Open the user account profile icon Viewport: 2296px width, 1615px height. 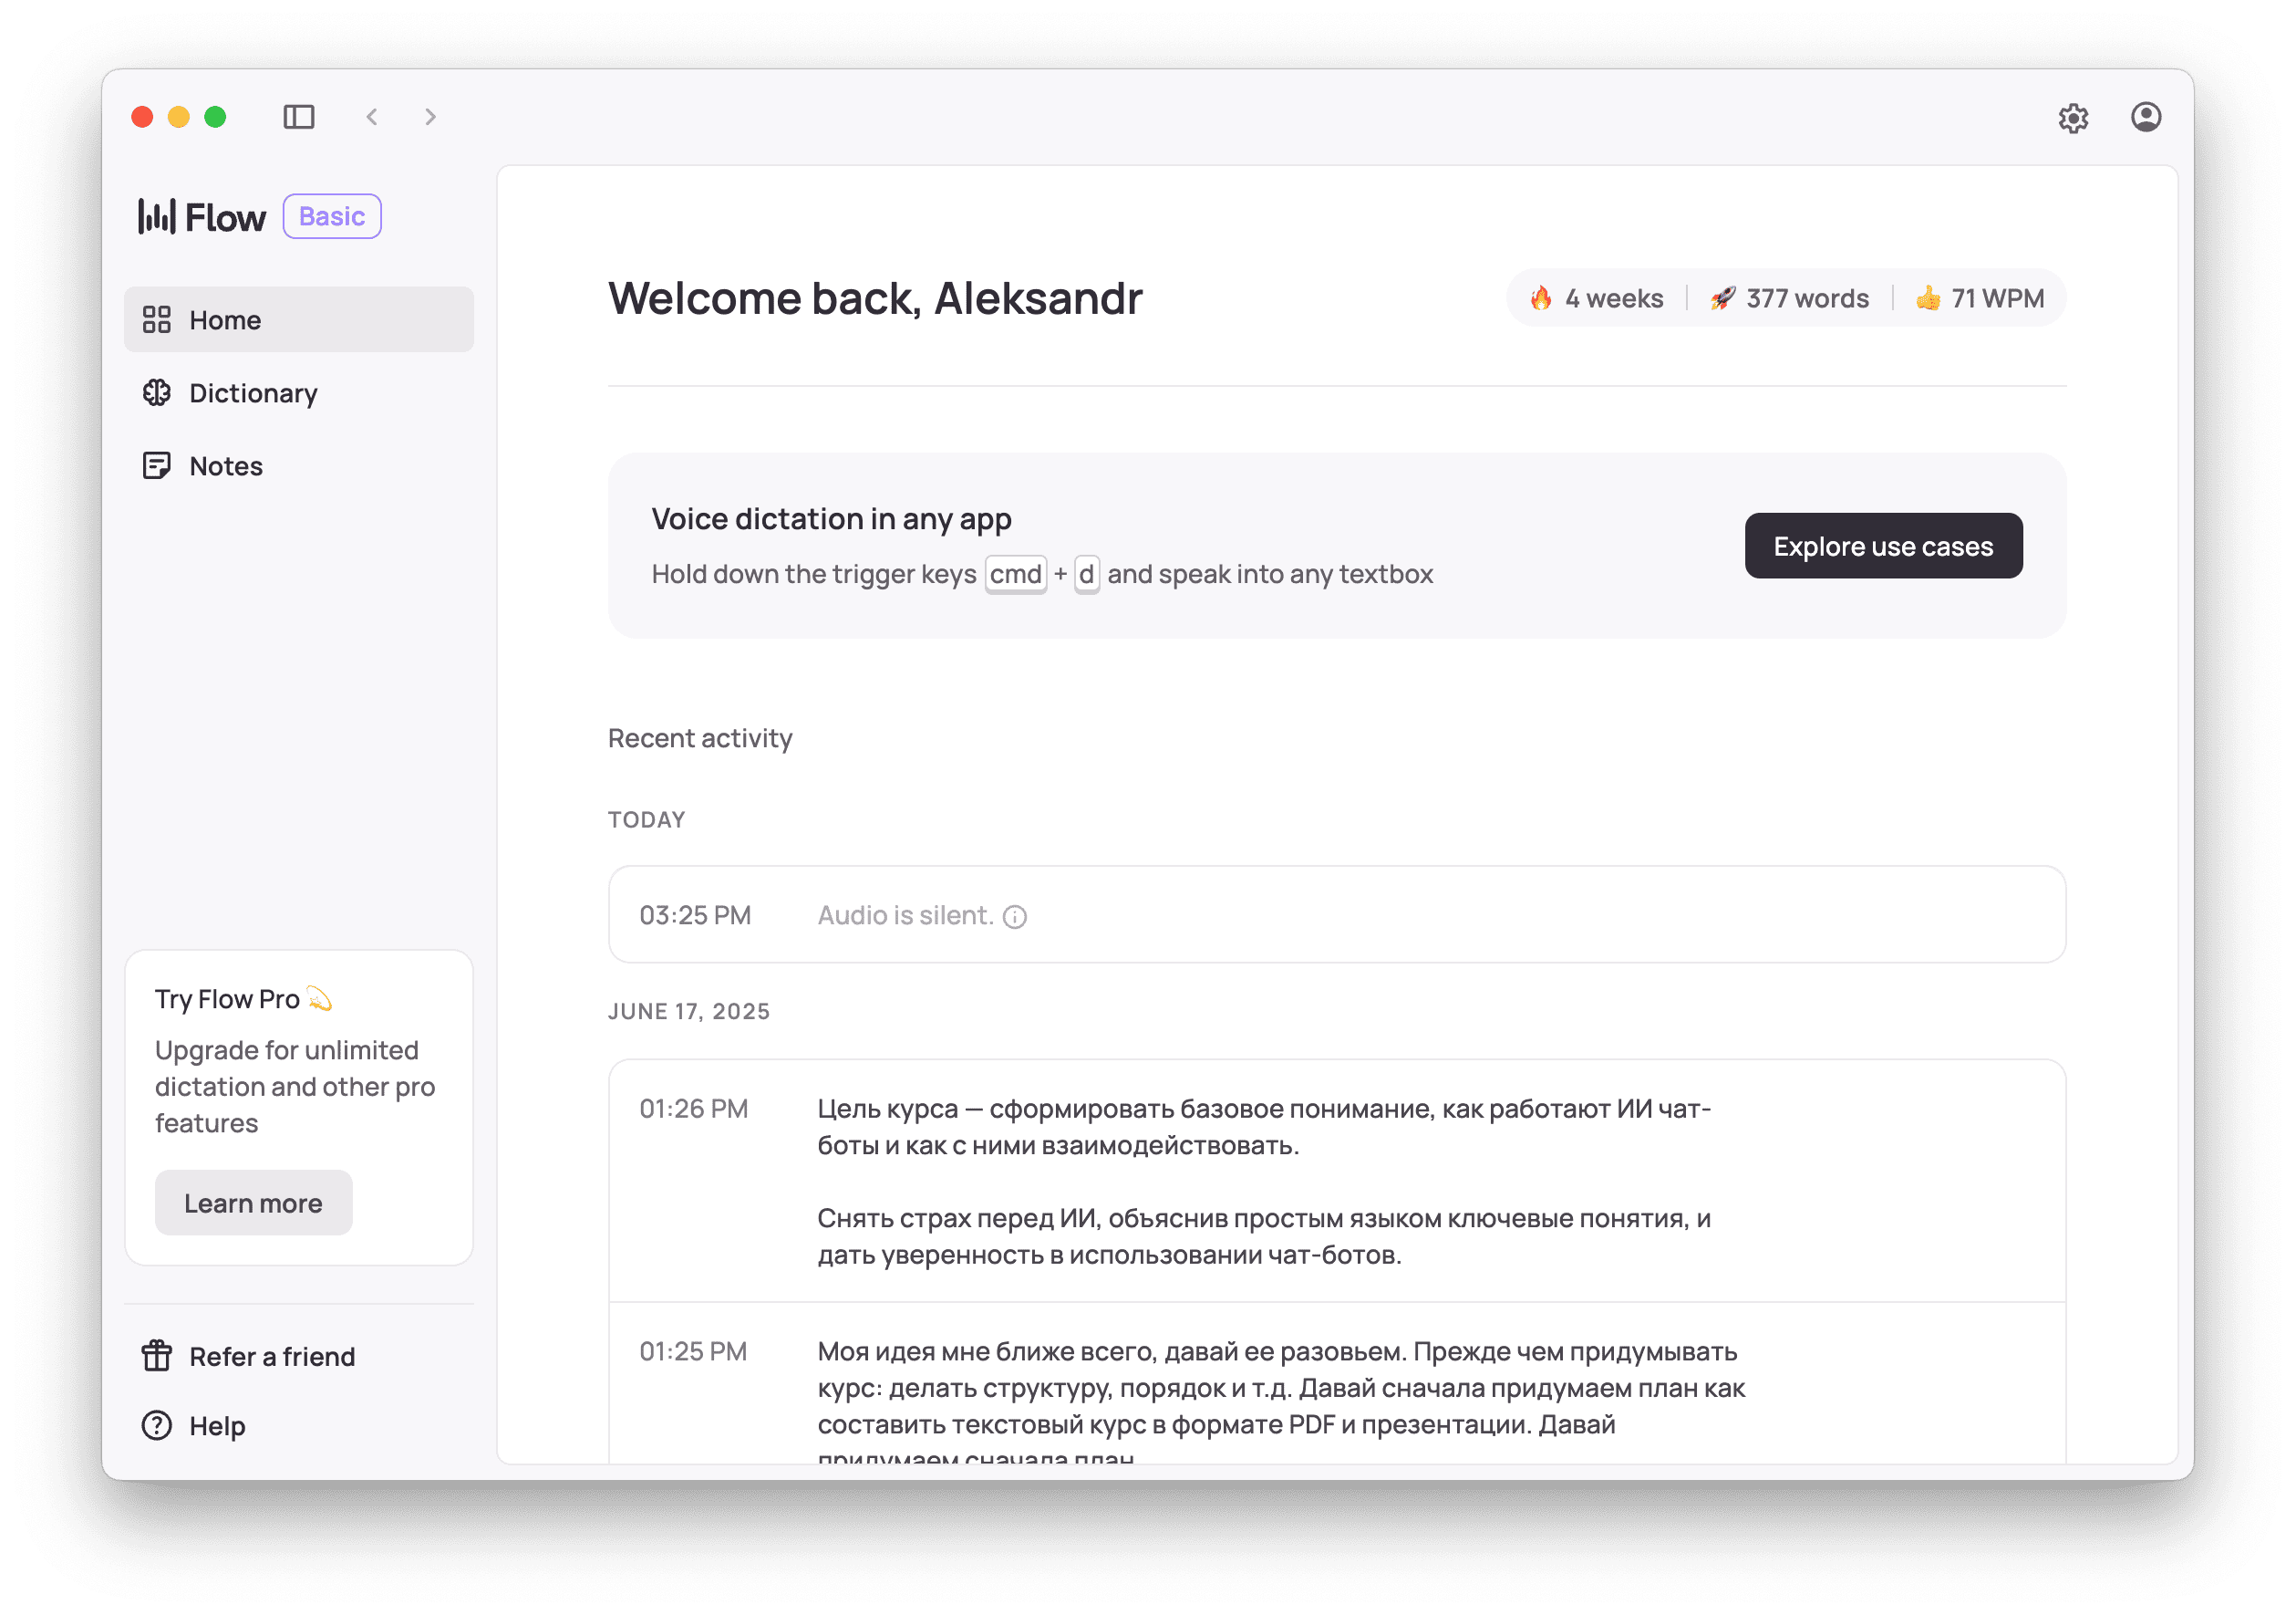point(2145,117)
